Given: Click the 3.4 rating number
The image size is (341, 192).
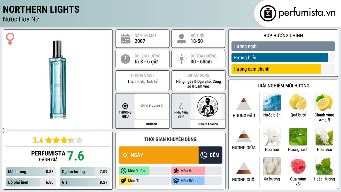Looking at the screenshot, I should click(x=38, y=140).
